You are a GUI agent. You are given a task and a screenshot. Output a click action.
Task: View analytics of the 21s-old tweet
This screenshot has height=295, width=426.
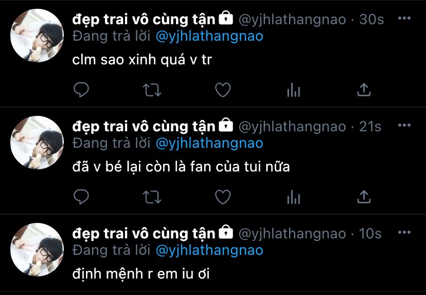coord(294,197)
